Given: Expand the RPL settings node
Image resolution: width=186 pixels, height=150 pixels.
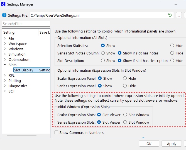Looking at the screenshot, I should [5, 75].
